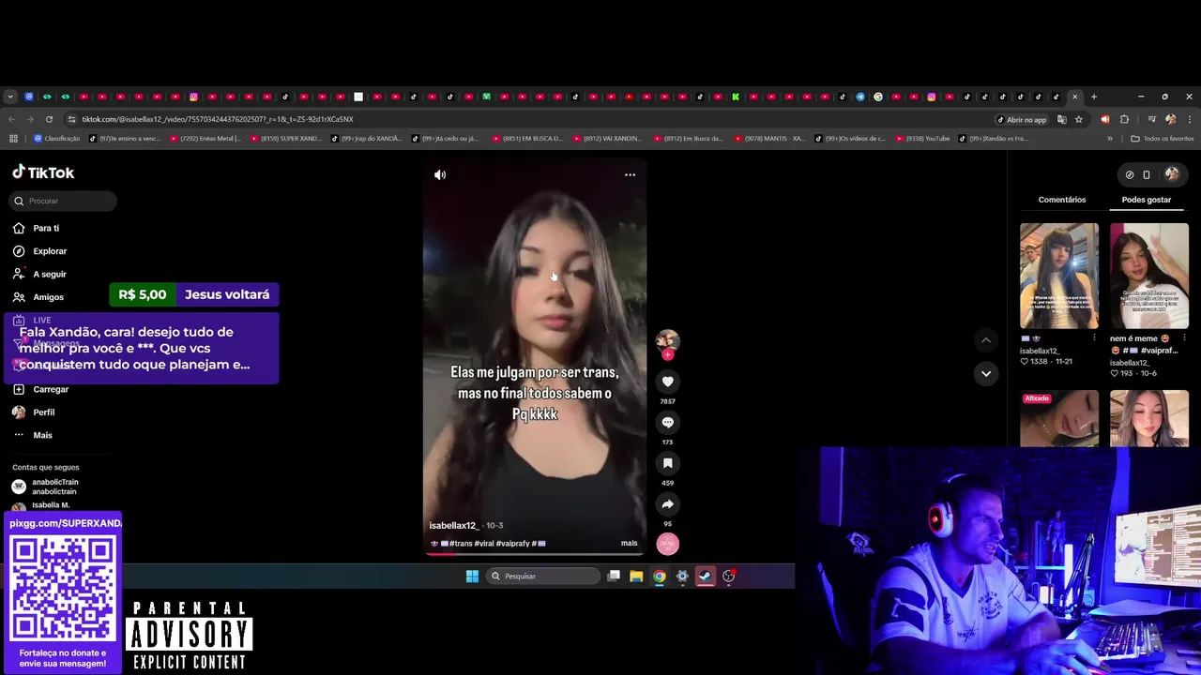Screen dimensions: 1201x675
Task: Open the Classificação bookmark
Action: point(57,139)
